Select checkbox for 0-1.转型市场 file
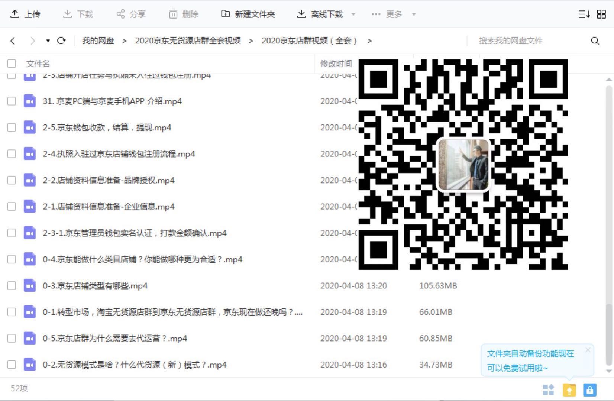Viewport: 614px width, 401px height. pos(12,312)
